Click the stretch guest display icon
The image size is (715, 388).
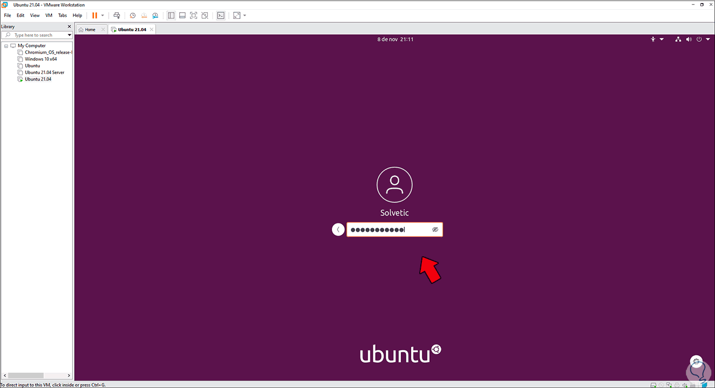[236, 15]
